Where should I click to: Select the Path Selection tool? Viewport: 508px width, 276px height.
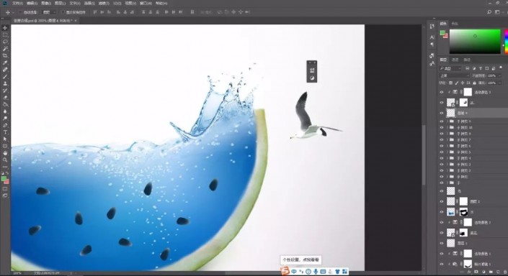click(5, 139)
